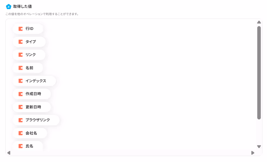
Task: Click the Coda icon beside ブラウザリンク
Action: pyautogui.click(x=21, y=120)
